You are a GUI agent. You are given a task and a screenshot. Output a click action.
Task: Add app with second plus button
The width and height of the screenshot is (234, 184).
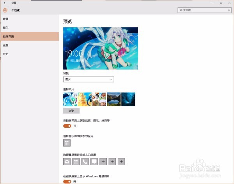click(x=112, y=162)
